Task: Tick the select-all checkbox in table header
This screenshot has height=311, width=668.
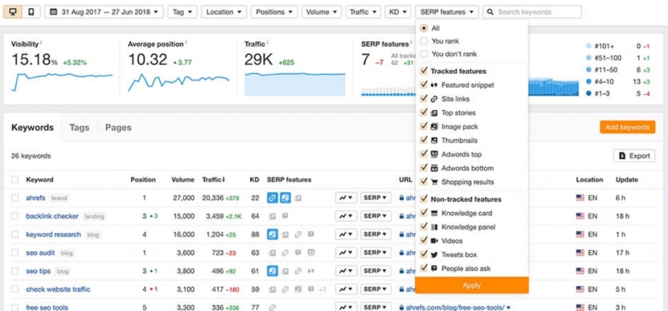Action: click(15, 179)
